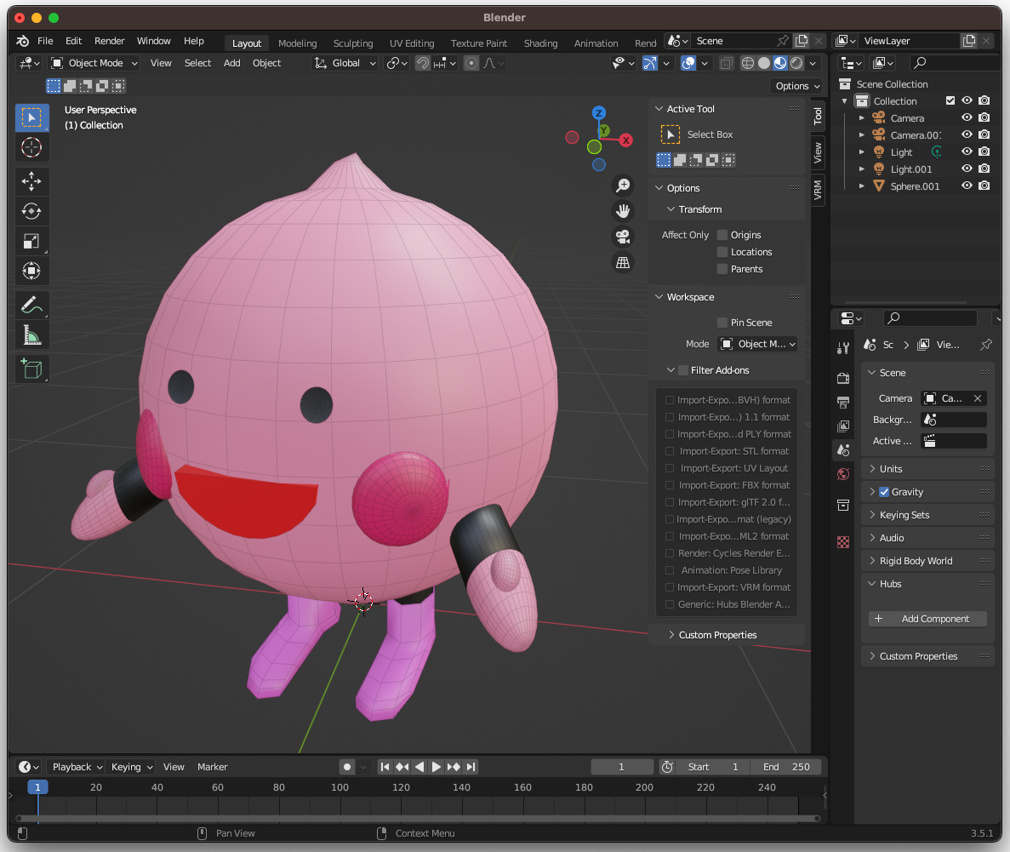Click the End frame field
The image size is (1010, 852).
coord(785,767)
